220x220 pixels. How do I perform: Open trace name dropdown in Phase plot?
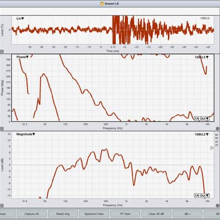click(x=202, y=57)
